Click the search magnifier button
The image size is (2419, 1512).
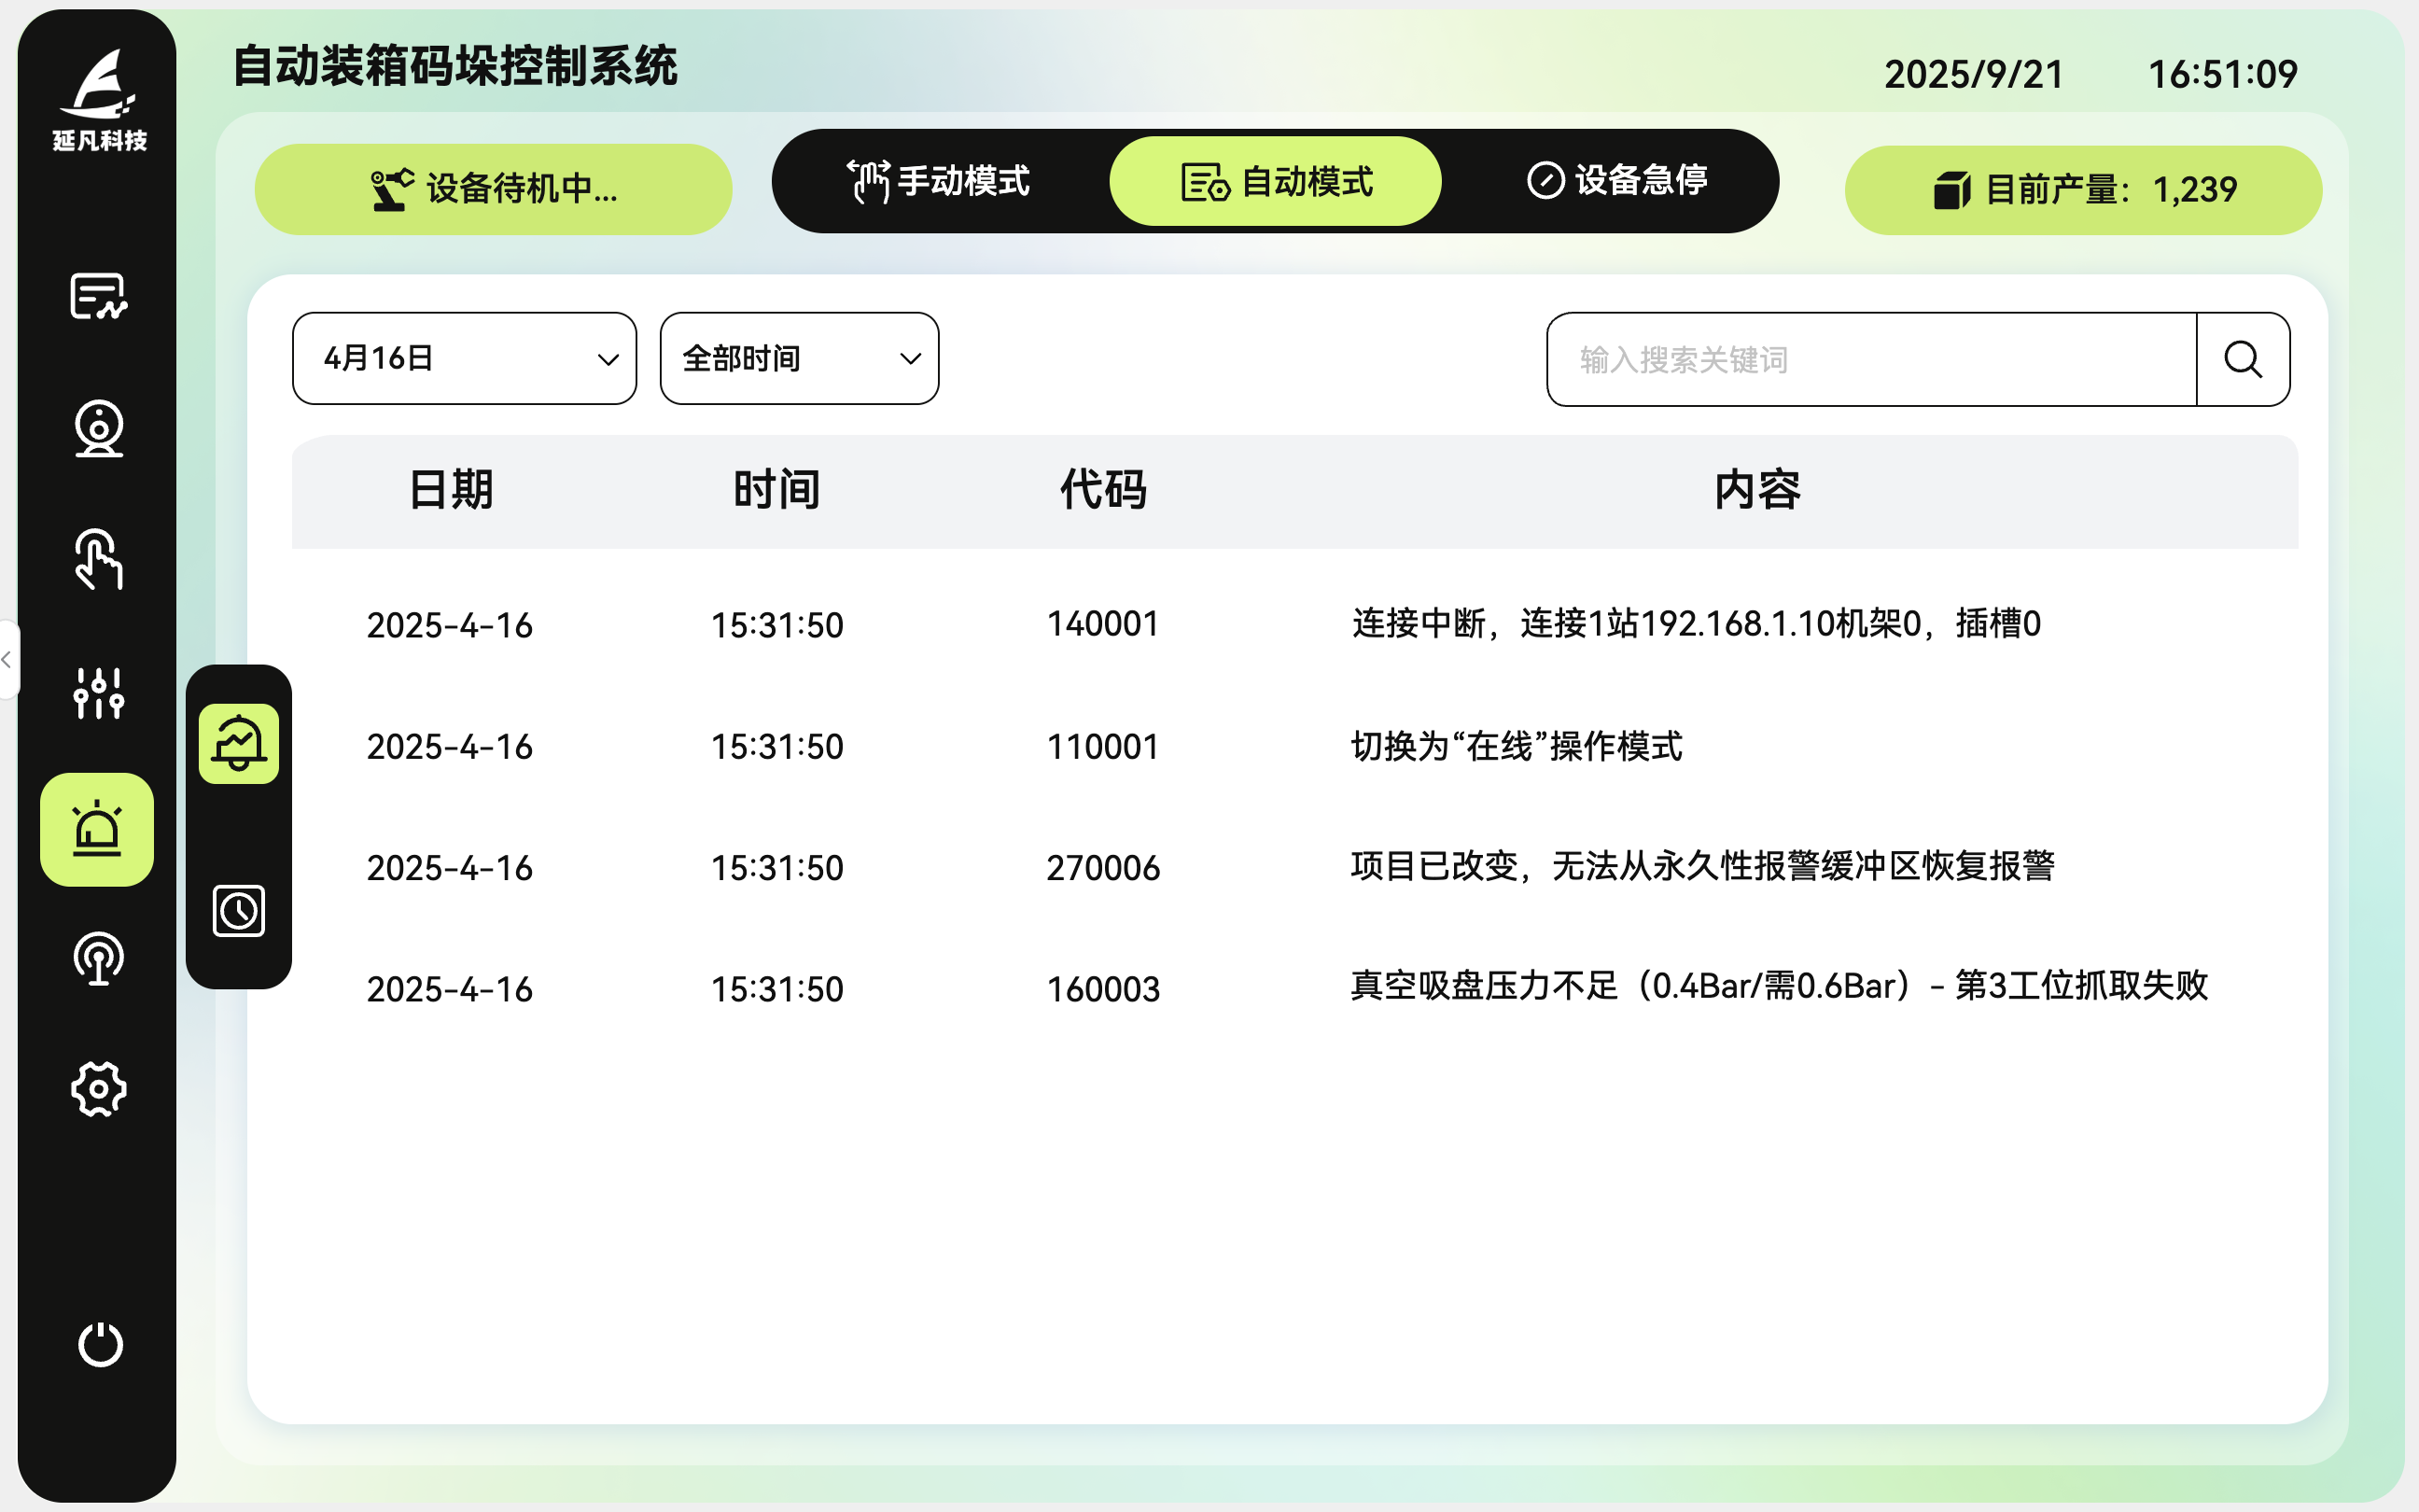coord(2242,359)
